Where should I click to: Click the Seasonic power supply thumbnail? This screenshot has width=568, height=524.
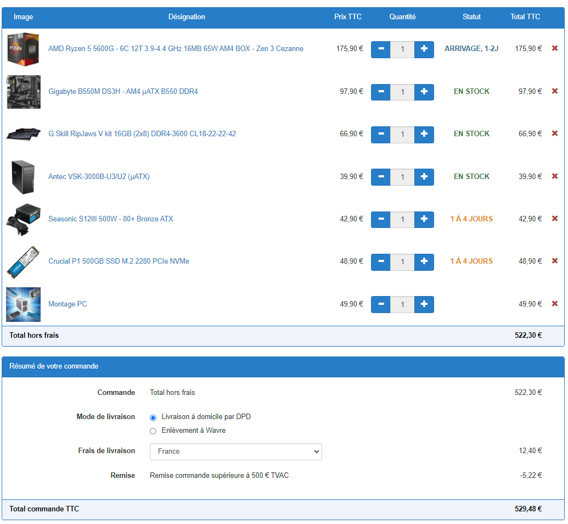pos(24,220)
